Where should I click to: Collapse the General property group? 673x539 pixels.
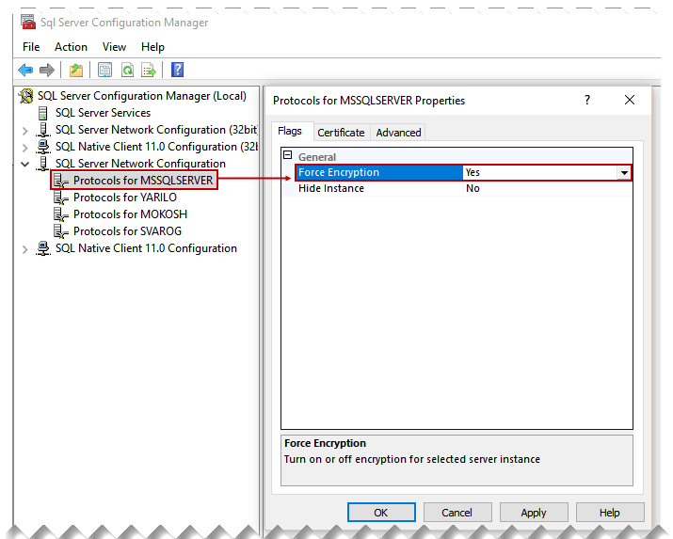288,155
